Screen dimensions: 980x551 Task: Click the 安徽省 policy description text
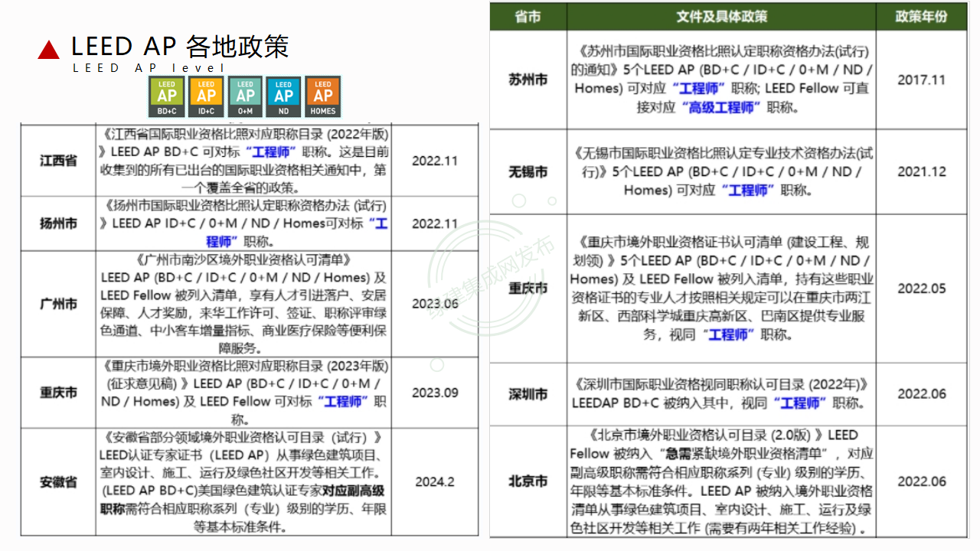[x=243, y=482]
